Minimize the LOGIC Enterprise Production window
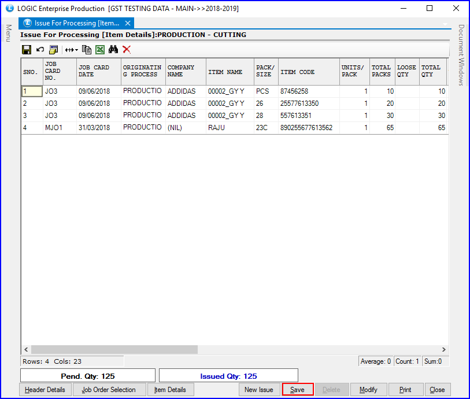Viewport: 470px width, 399px height. point(404,8)
